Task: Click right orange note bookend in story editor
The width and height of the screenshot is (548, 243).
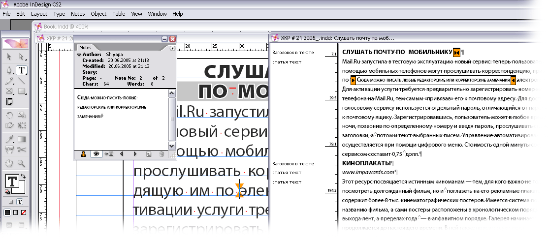Action: click(513, 81)
